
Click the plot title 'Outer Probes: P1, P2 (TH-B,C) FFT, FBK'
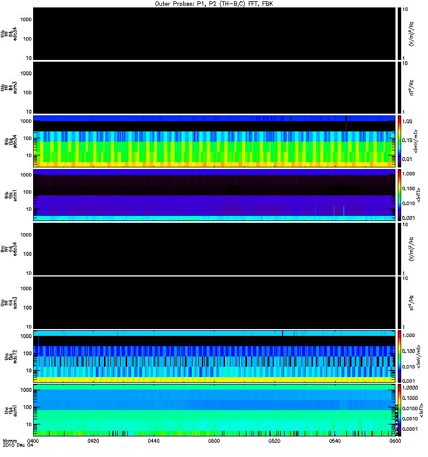(x=214, y=4)
